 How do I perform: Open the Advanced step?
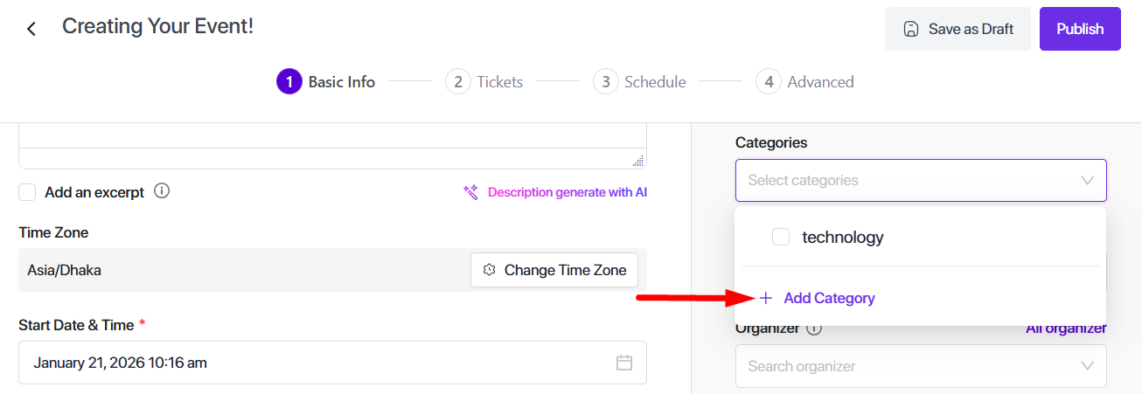804,82
